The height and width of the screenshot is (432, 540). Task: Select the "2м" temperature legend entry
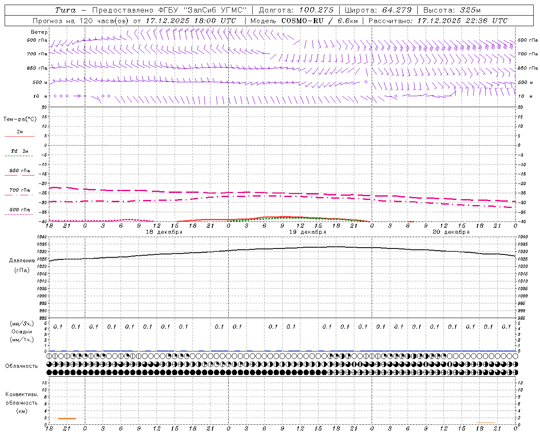20,132
